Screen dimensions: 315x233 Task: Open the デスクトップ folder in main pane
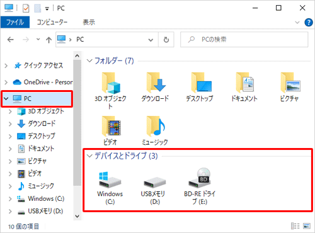[x=201, y=82]
